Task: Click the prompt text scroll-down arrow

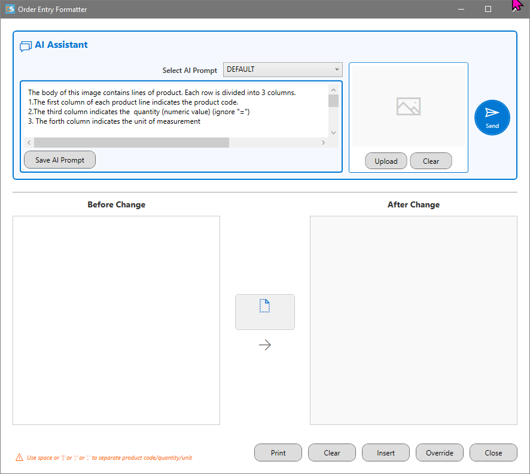Action: click(333, 133)
